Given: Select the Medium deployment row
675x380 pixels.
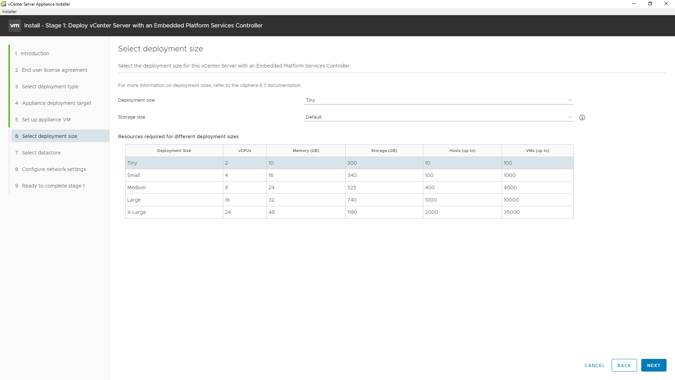Looking at the screenshot, I should tap(349, 188).
